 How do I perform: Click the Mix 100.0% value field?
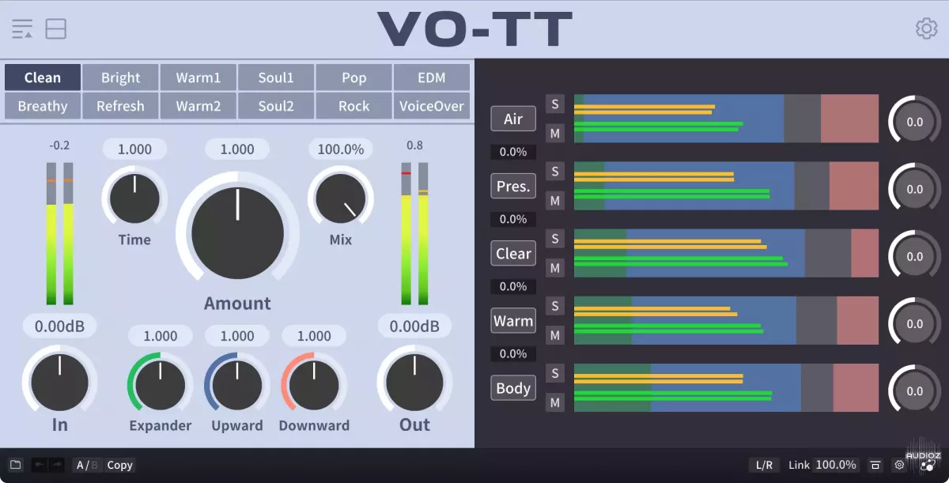point(341,149)
